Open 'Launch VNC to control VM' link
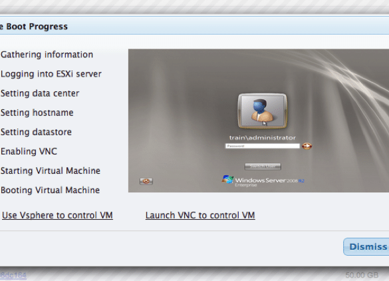The width and height of the screenshot is (389, 281). [x=200, y=215]
